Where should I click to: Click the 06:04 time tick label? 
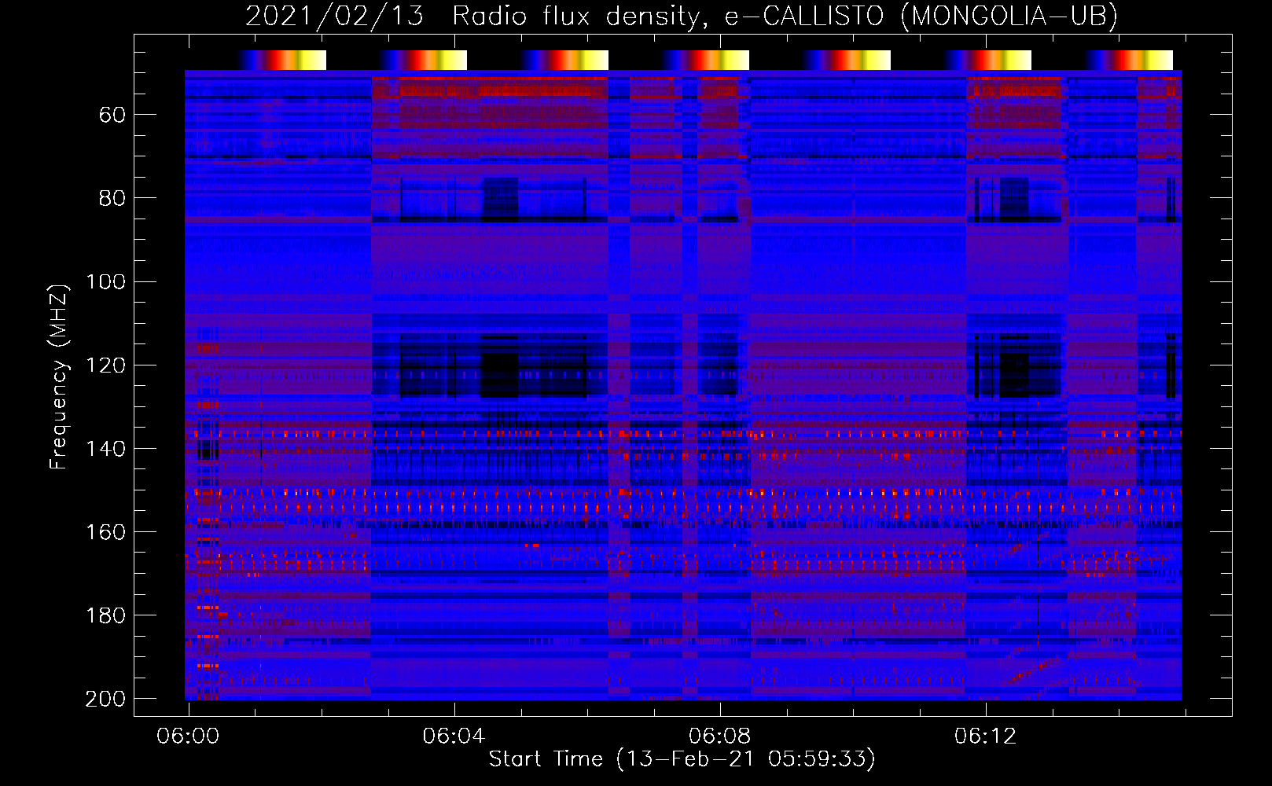click(x=454, y=736)
